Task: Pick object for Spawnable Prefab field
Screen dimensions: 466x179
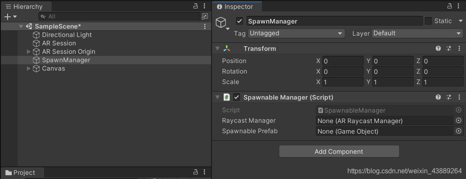Action: click(458, 131)
